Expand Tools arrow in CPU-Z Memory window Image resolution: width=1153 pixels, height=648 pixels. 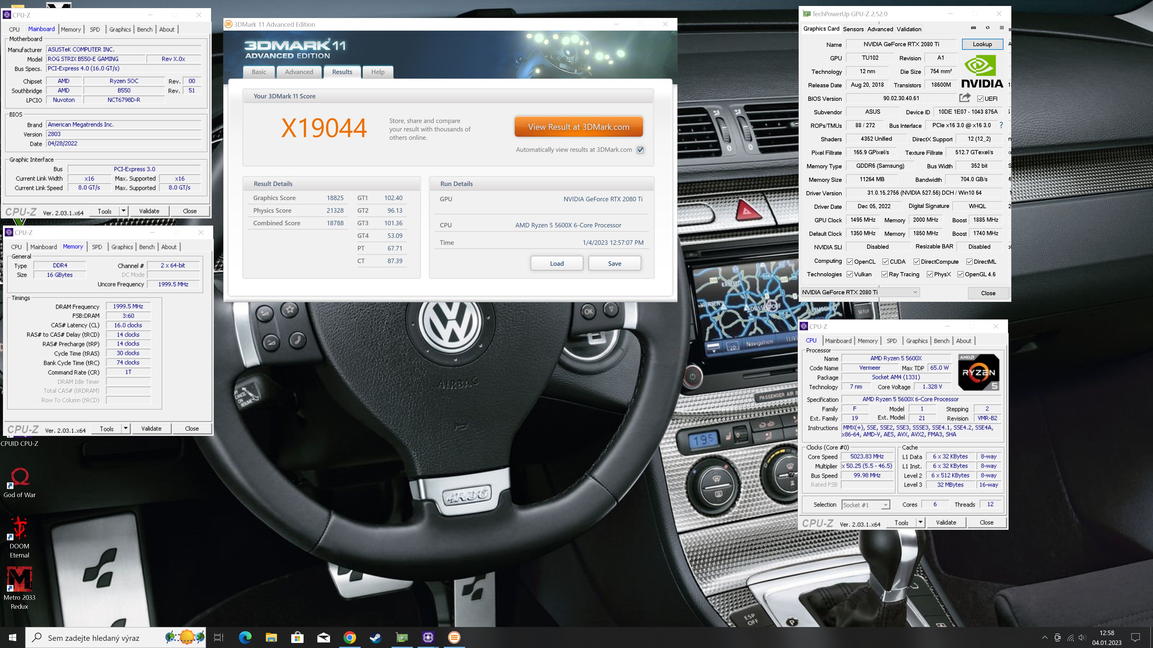tap(126, 428)
